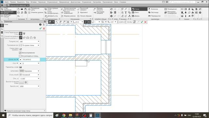Click Маркер объекта tool
The width and height of the screenshot is (209, 118).
(98, 9)
